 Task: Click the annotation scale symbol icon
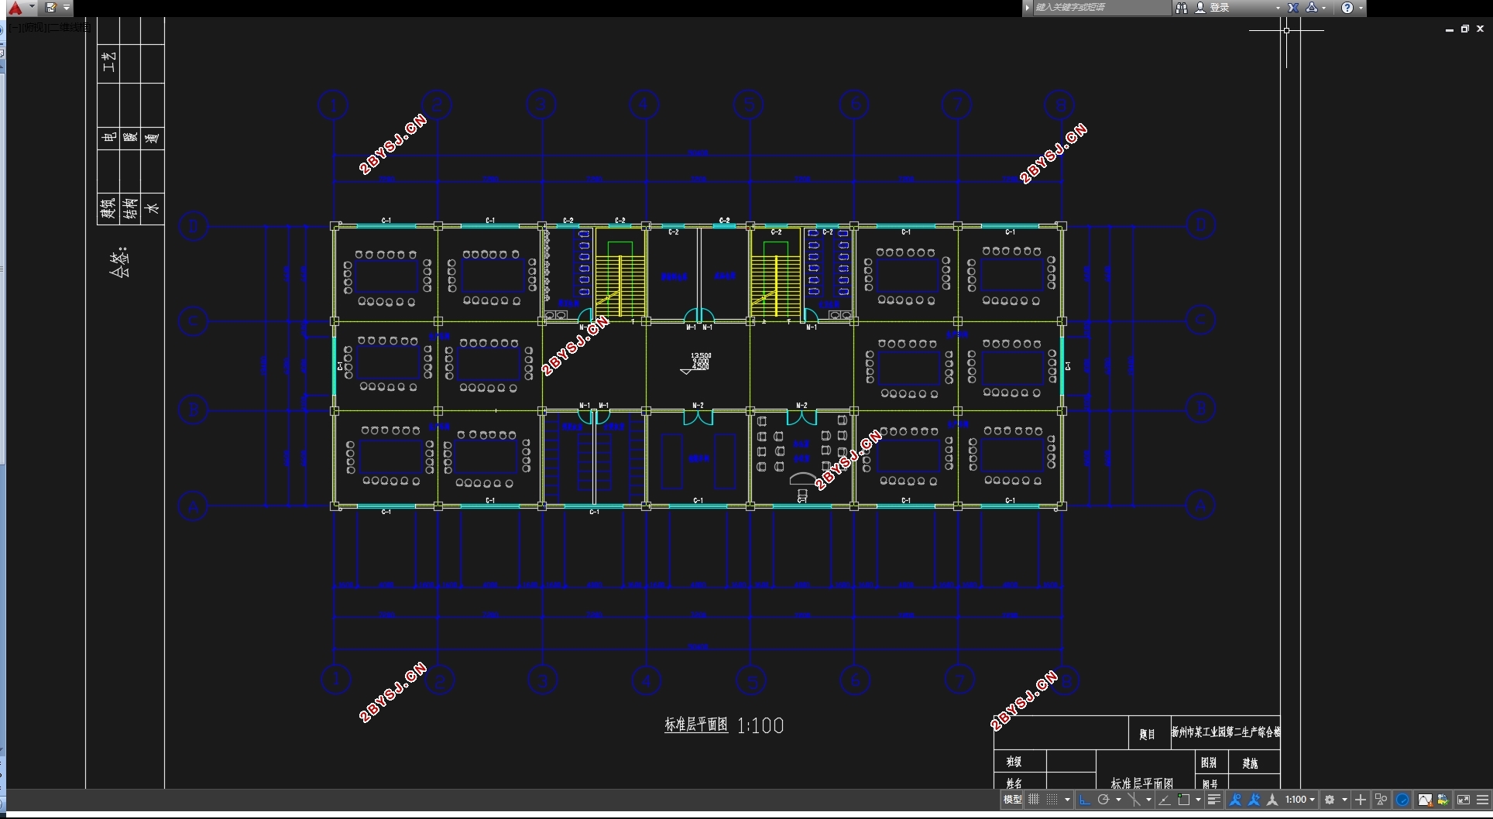click(x=1272, y=800)
